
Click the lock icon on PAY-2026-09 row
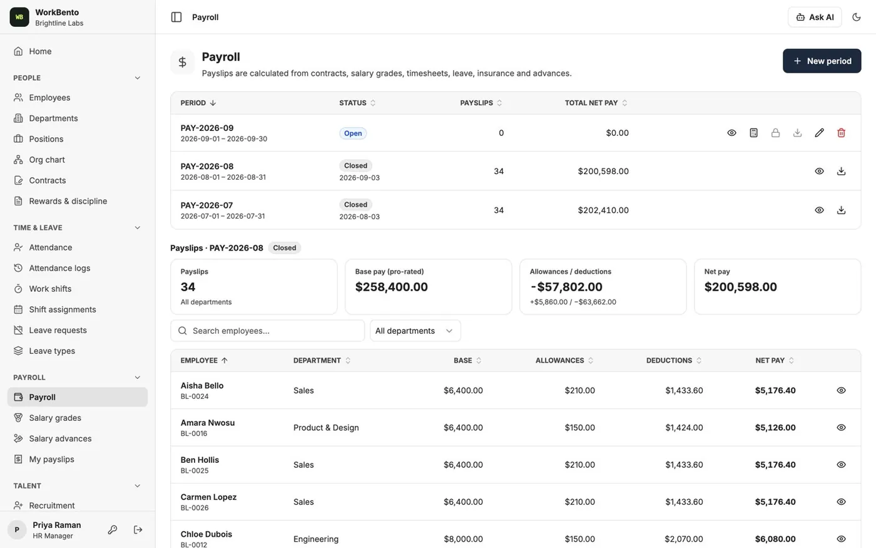pos(775,133)
